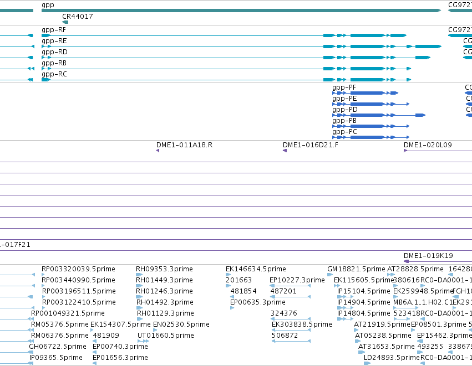Open the gpp-RB transcript label
This screenshot has width=472, height=366.
point(54,63)
